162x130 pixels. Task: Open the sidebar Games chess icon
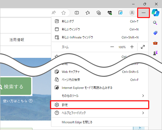[155, 53]
